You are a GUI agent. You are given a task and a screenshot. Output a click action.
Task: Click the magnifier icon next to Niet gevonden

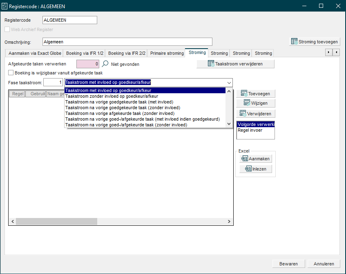pos(105,64)
